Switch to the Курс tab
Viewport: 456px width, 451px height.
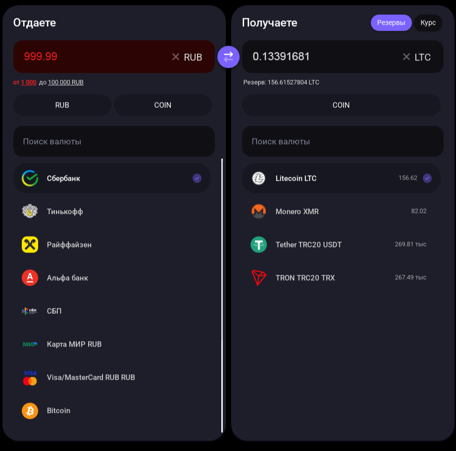pyautogui.click(x=428, y=23)
